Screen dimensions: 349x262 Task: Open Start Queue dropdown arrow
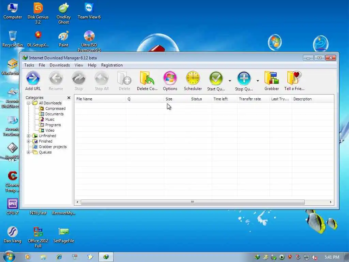coord(230,81)
